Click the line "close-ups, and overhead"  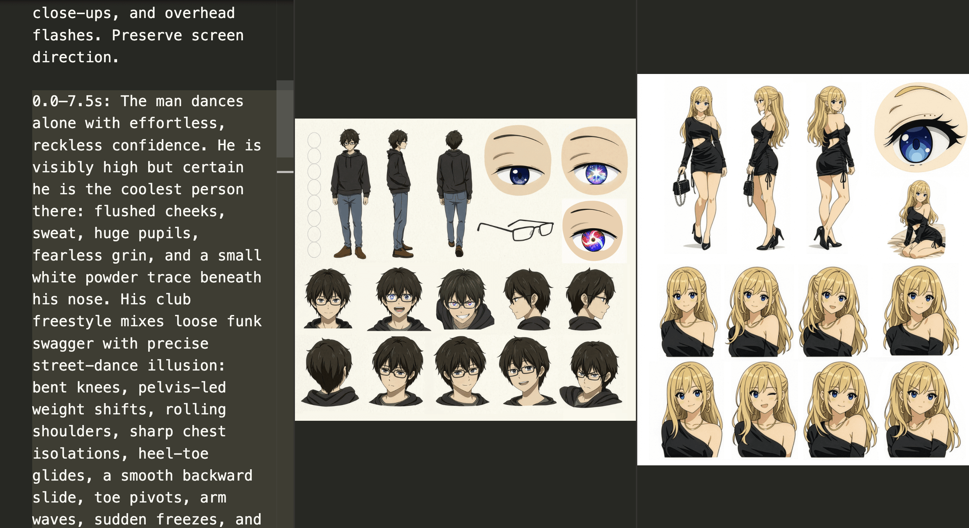click(x=134, y=13)
